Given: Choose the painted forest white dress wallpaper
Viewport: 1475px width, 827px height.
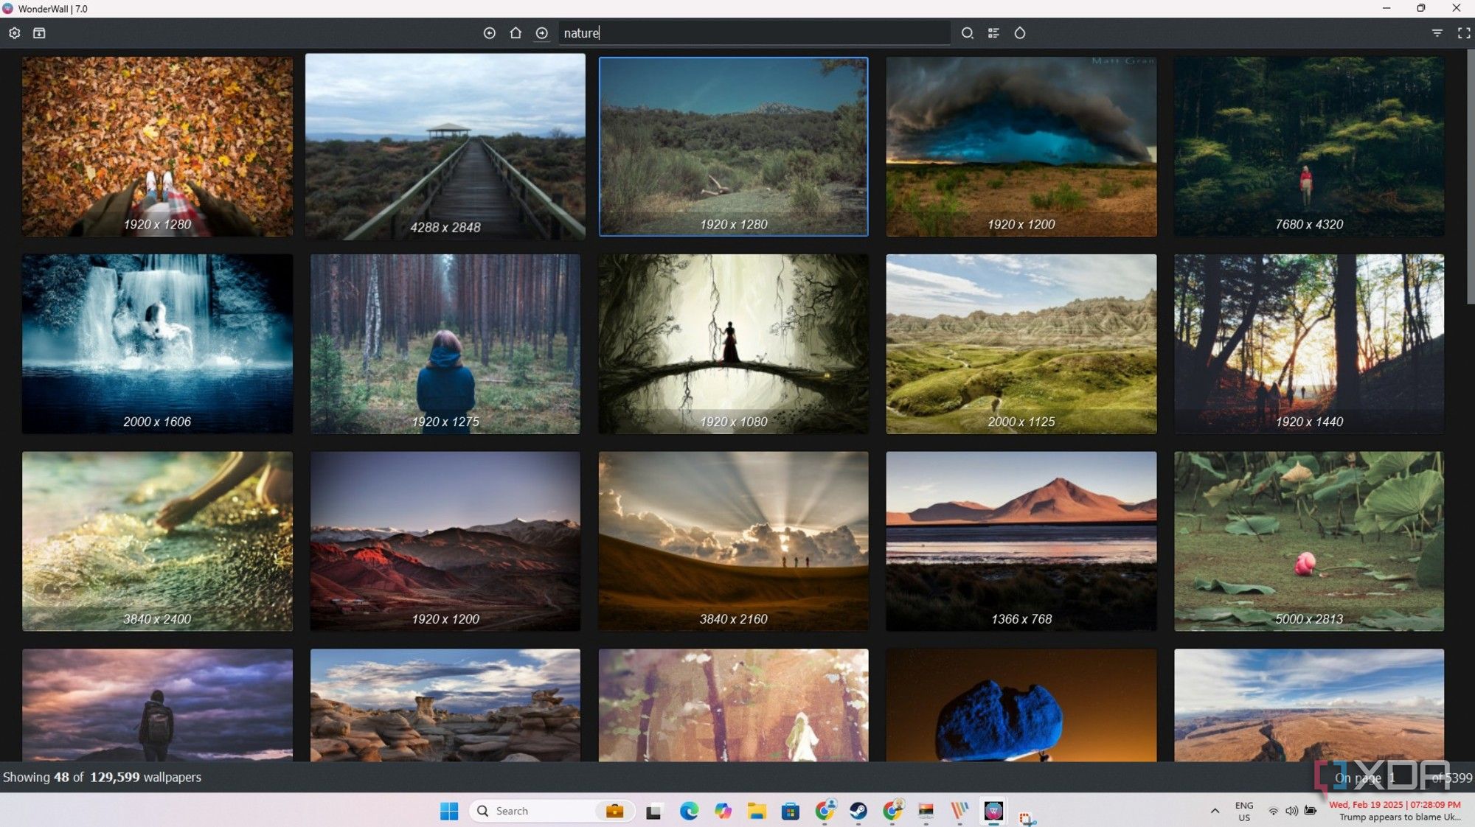Looking at the screenshot, I should point(733,705).
